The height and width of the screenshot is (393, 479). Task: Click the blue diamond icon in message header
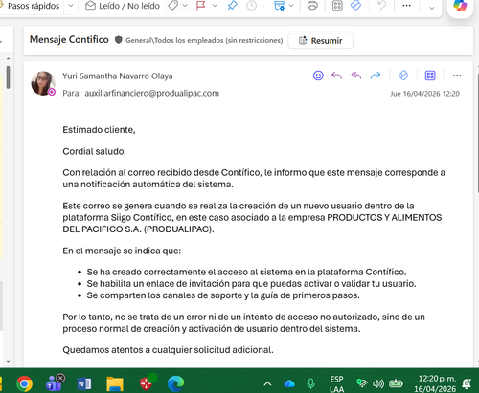pos(403,76)
